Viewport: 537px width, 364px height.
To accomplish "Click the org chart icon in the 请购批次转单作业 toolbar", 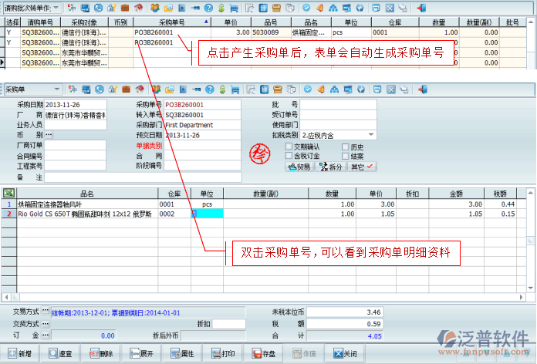I will (333, 8).
